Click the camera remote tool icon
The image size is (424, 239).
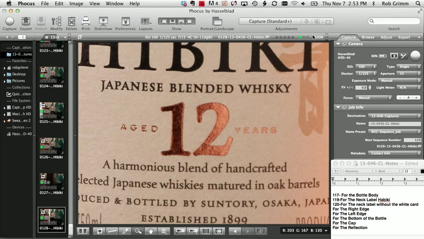404,56
